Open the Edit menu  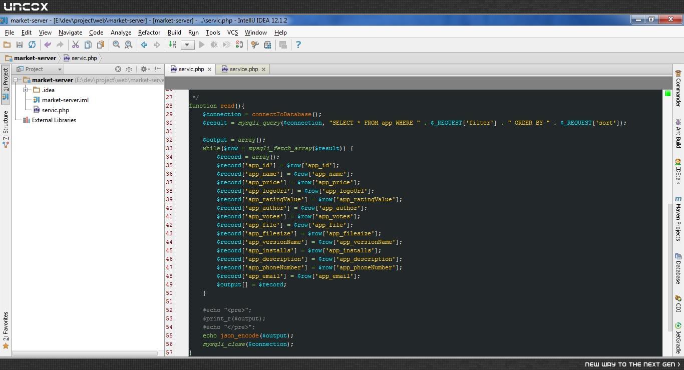coord(27,32)
